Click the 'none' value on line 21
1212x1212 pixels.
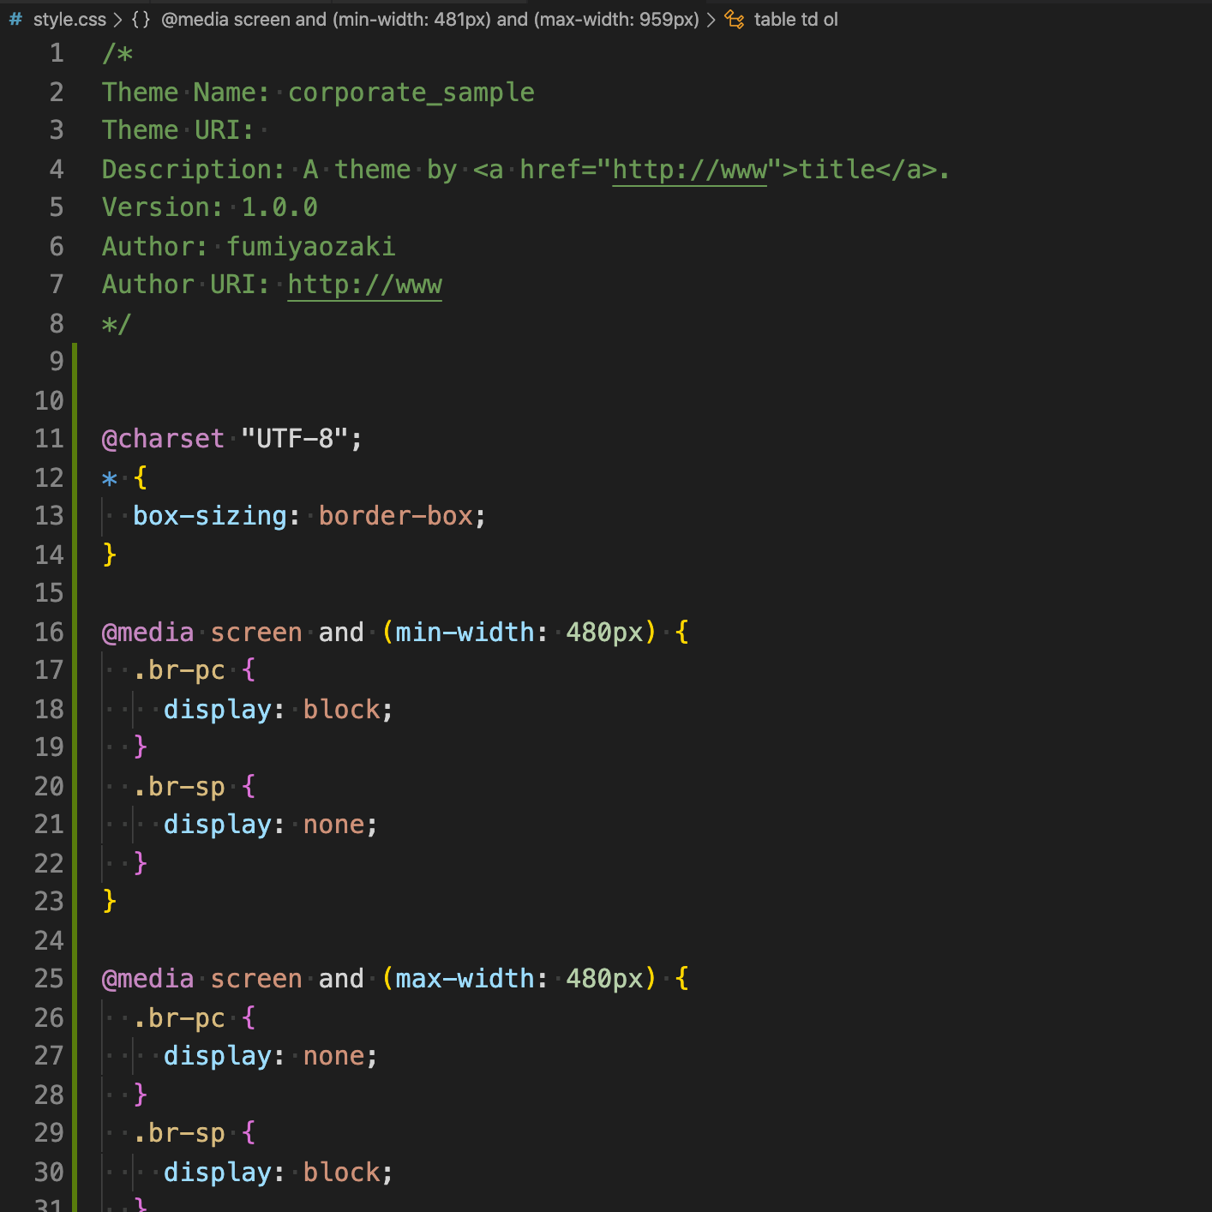click(x=334, y=824)
